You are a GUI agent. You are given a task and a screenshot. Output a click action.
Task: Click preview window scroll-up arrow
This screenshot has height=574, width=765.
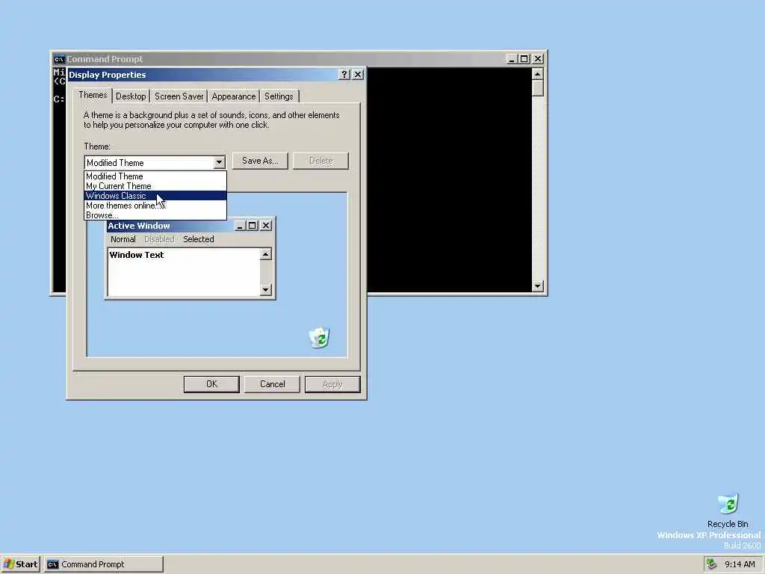265,254
